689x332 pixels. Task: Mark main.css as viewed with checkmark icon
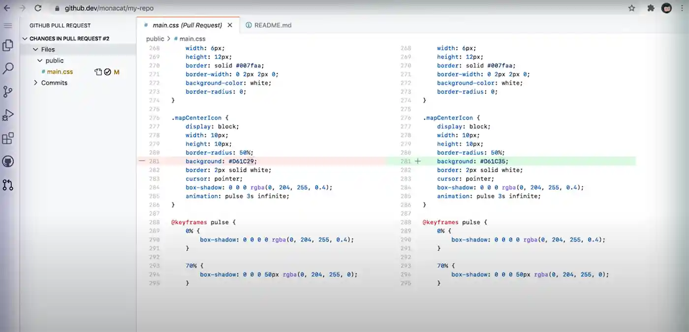[107, 72]
